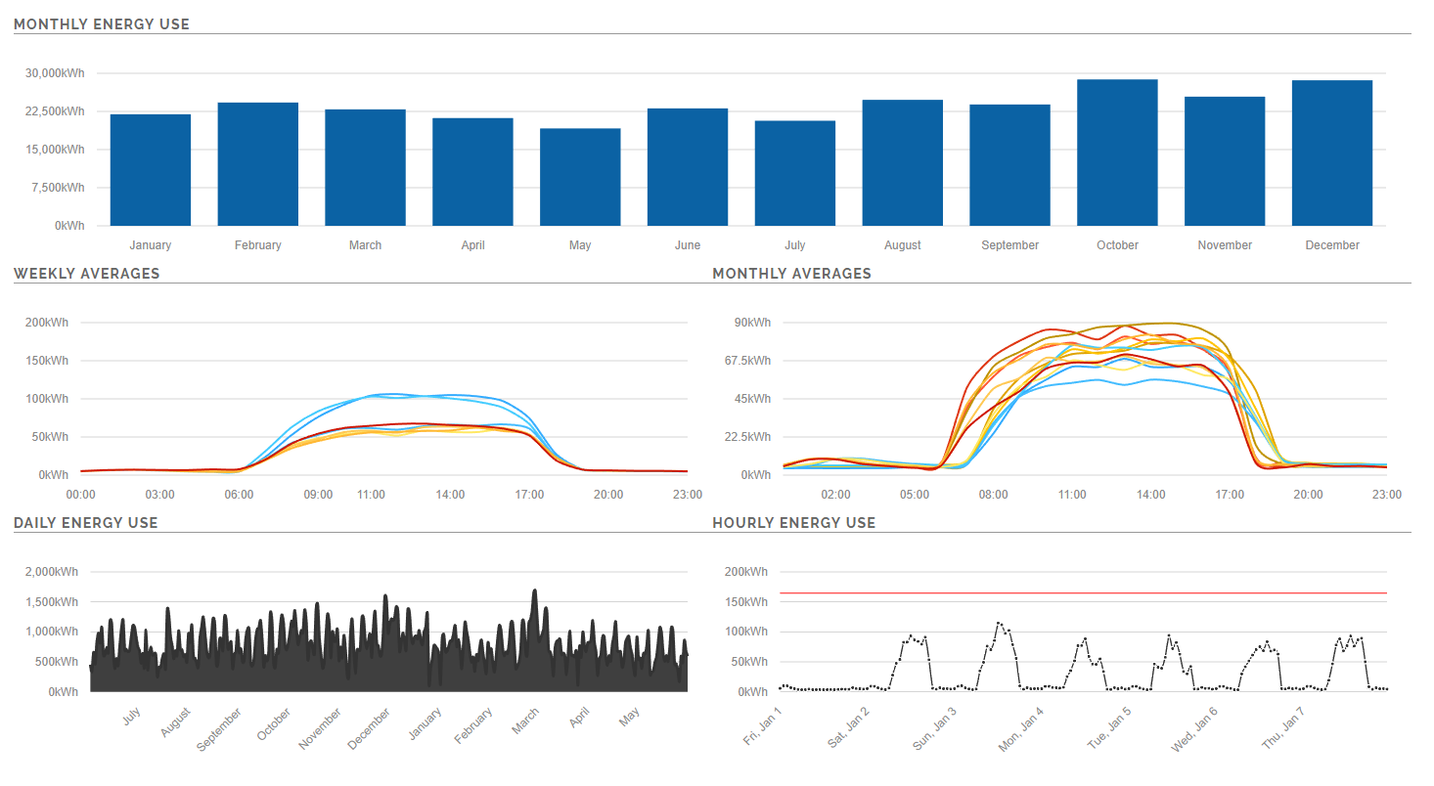Image resolution: width=1434 pixels, height=786 pixels.
Task: Click the Hourly Energy Use heading
Action: click(x=793, y=523)
